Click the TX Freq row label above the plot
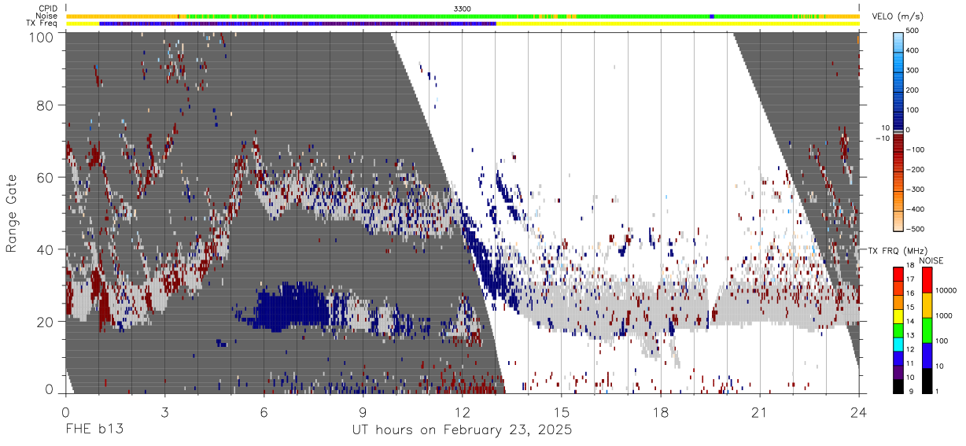The width and height of the screenshot is (966, 446). (42, 23)
